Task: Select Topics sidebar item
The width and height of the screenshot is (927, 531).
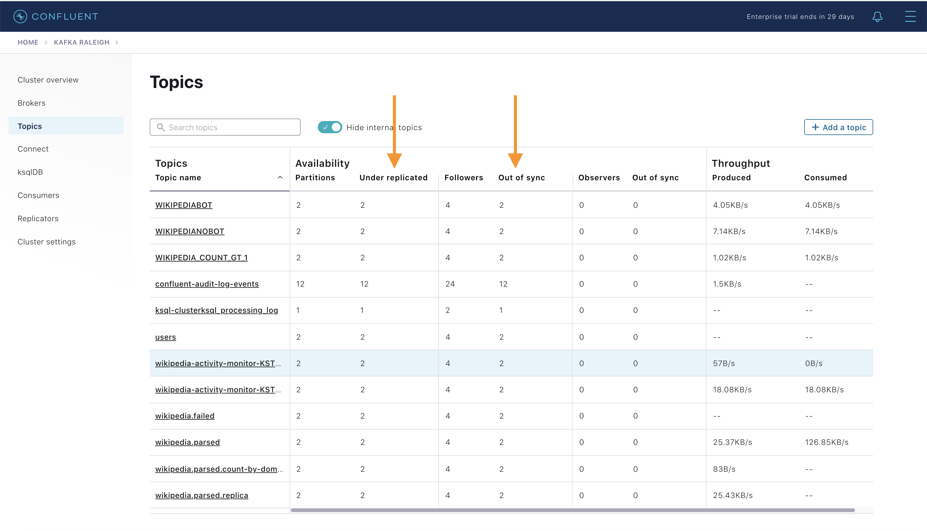Action: click(x=66, y=126)
